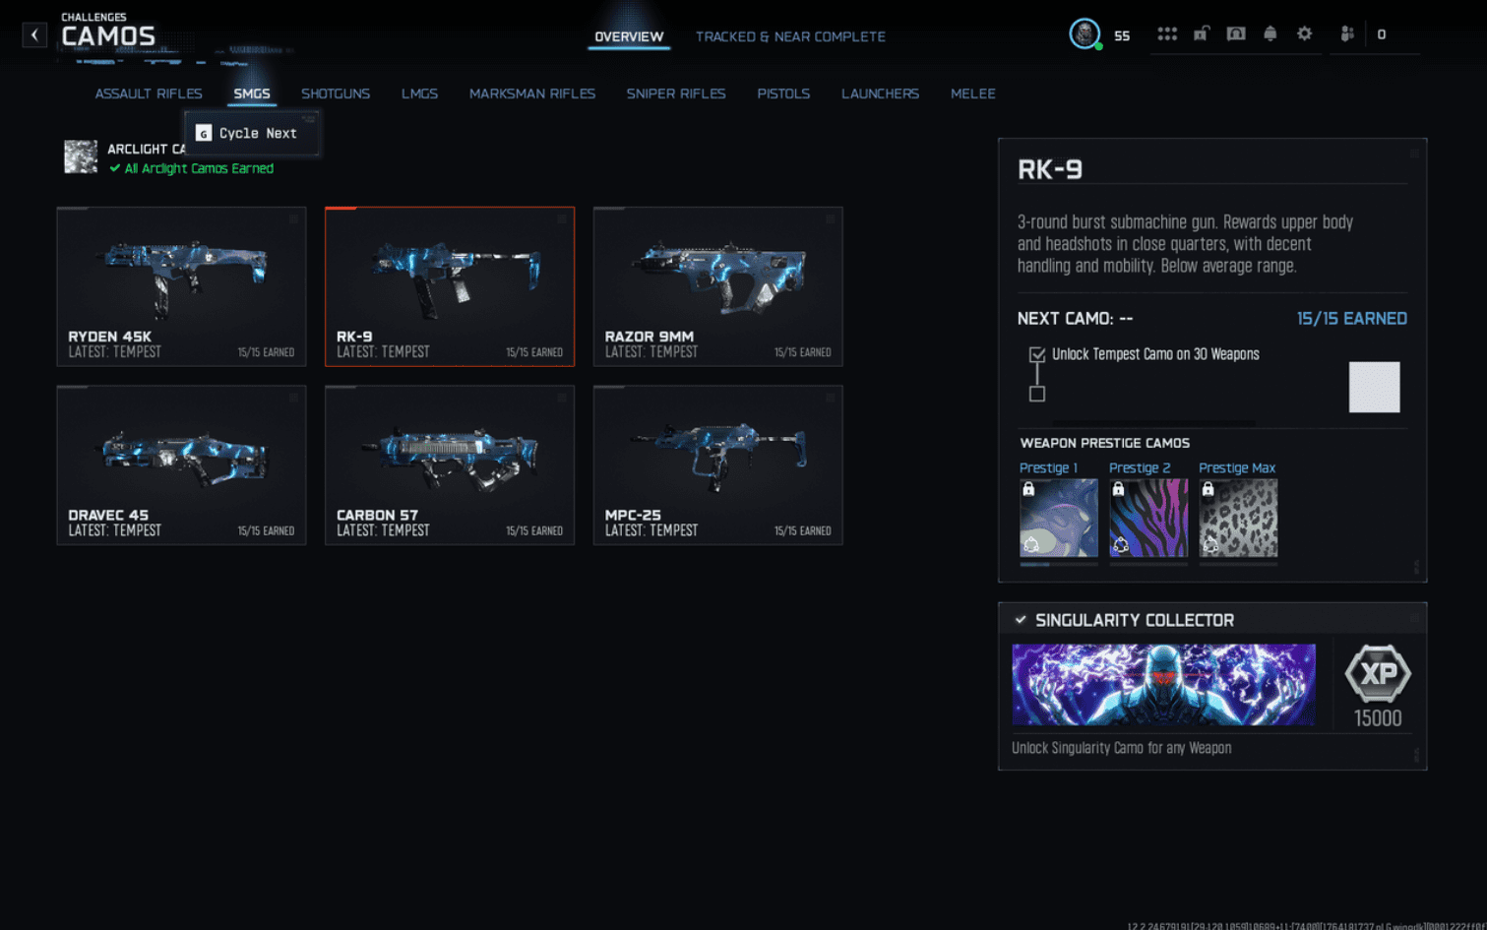Screen dimensions: 1487x930
Task: Open the settings gear icon
Action: tap(1305, 34)
